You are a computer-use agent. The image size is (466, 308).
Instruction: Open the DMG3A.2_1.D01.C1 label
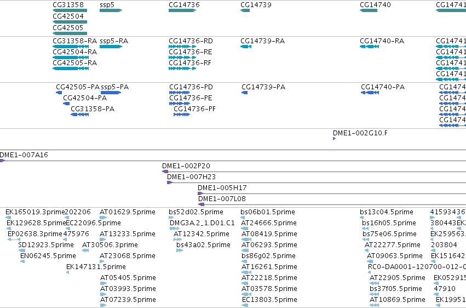pos(202,223)
